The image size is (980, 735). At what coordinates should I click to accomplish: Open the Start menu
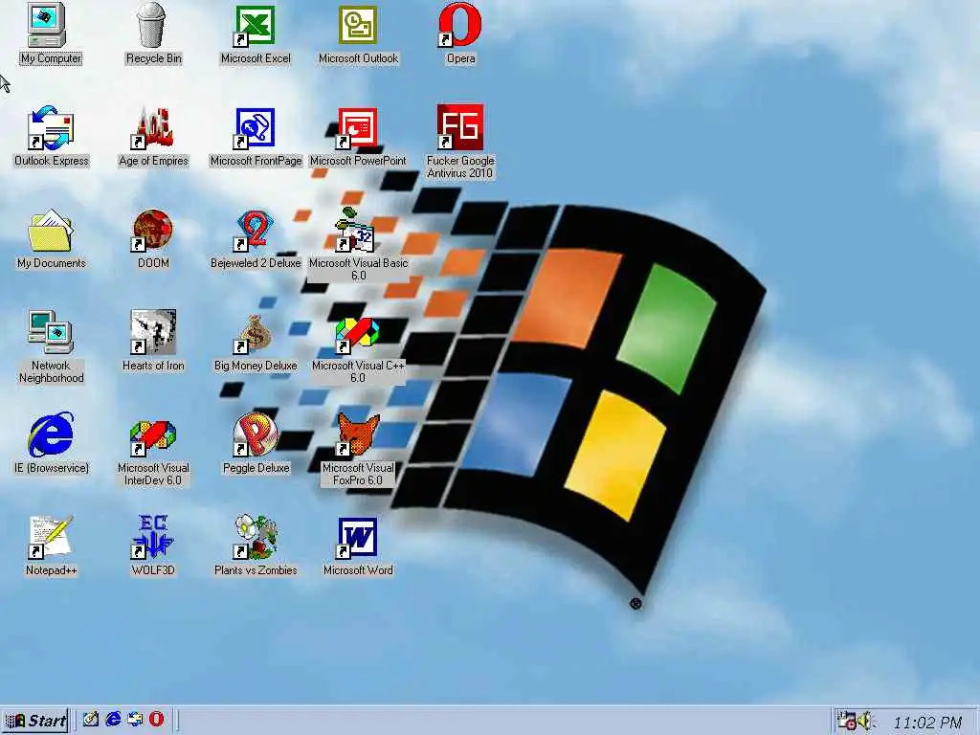[x=35, y=721]
